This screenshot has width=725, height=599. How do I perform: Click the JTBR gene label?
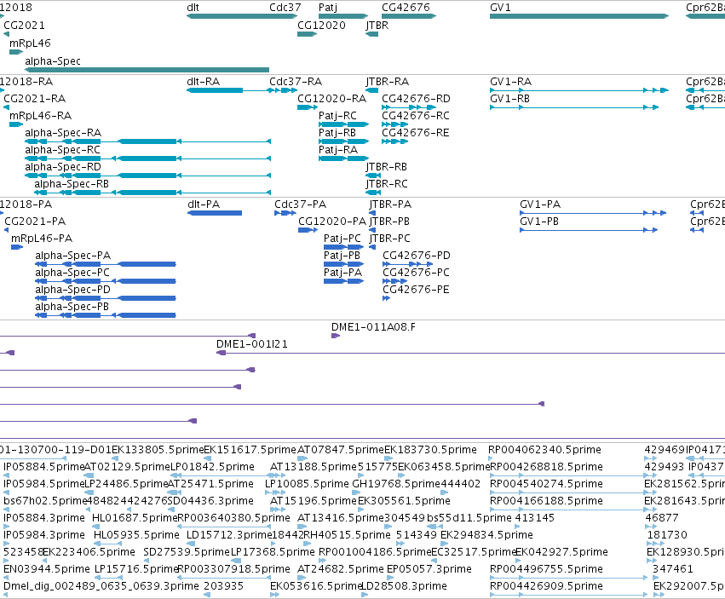377,26
